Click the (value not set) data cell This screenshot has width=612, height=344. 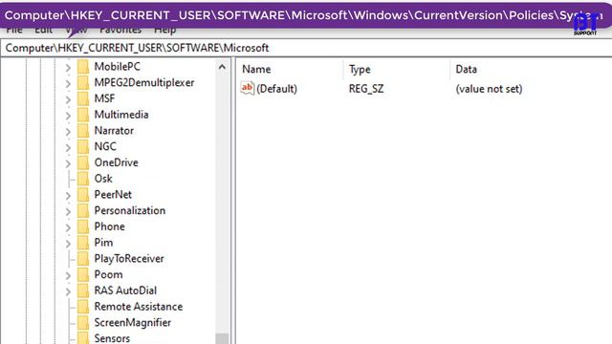[x=489, y=89]
